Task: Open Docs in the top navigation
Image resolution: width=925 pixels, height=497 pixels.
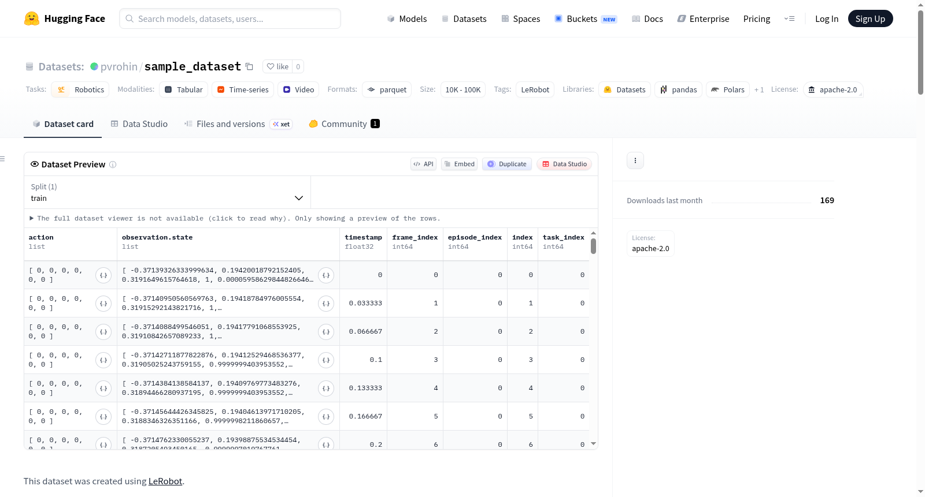Action: tap(647, 18)
